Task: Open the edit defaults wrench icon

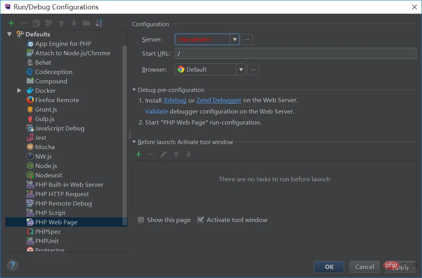Action: point(49,23)
